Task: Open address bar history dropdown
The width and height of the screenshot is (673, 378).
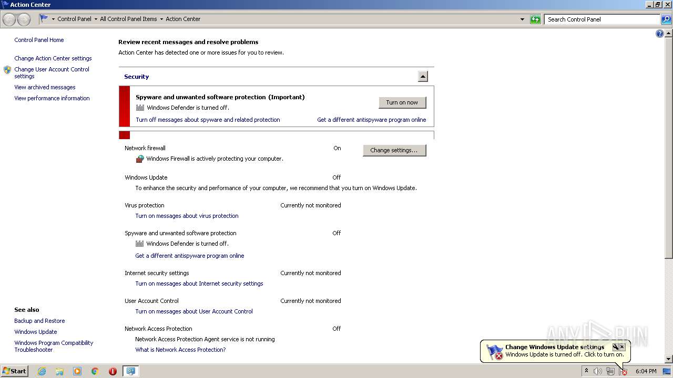Action: tap(522, 19)
